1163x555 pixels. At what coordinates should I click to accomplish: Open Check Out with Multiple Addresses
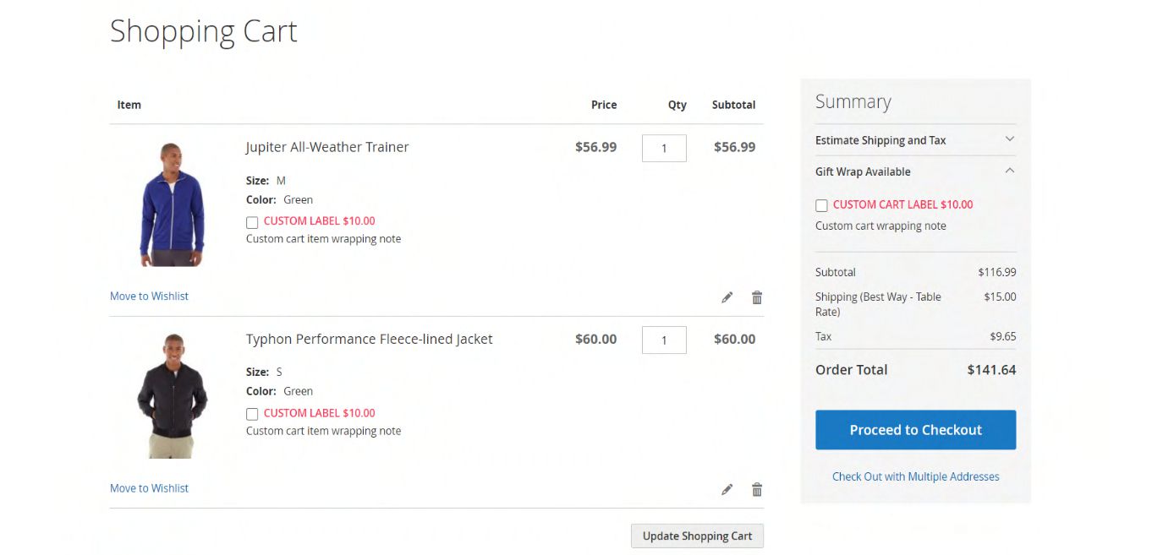click(915, 476)
